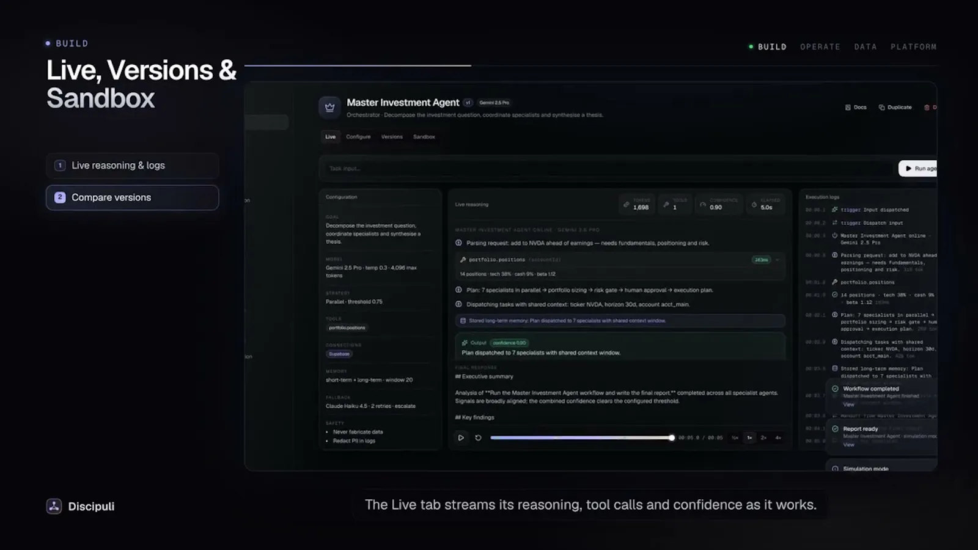The image size is (978, 550).
Task: Click the wrench icon beside portfolio.positions call
Action: [463, 260]
